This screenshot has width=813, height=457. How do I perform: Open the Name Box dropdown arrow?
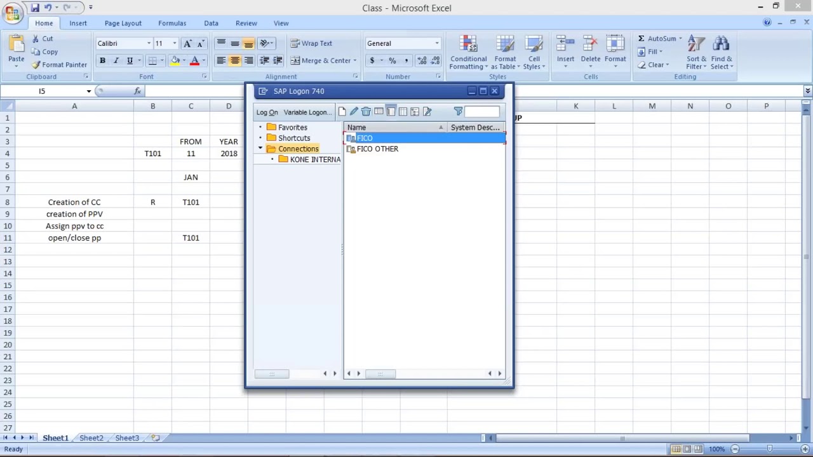pyautogui.click(x=89, y=91)
